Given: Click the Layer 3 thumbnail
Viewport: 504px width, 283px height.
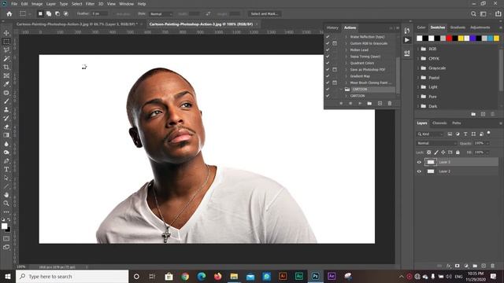Looking at the screenshot, I should click(431, 162).
